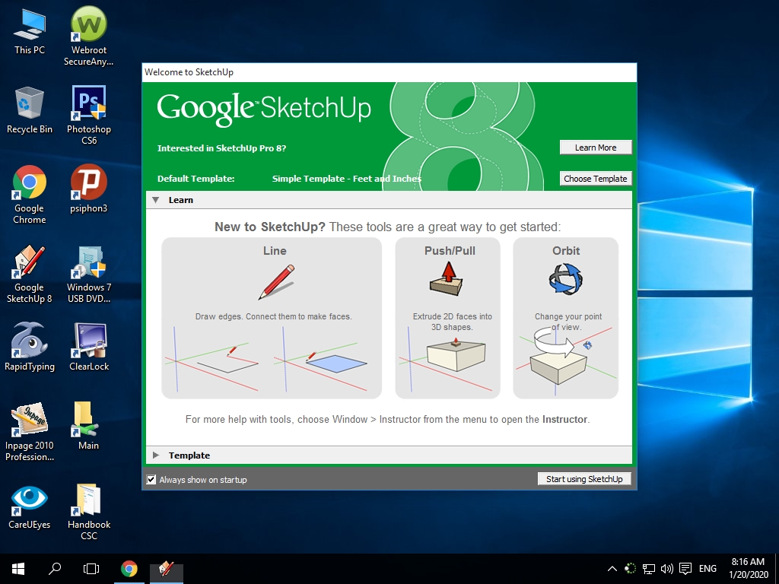Click the ENG language indicator
Viewport: 779px width, 584px height.
point(707,569)
